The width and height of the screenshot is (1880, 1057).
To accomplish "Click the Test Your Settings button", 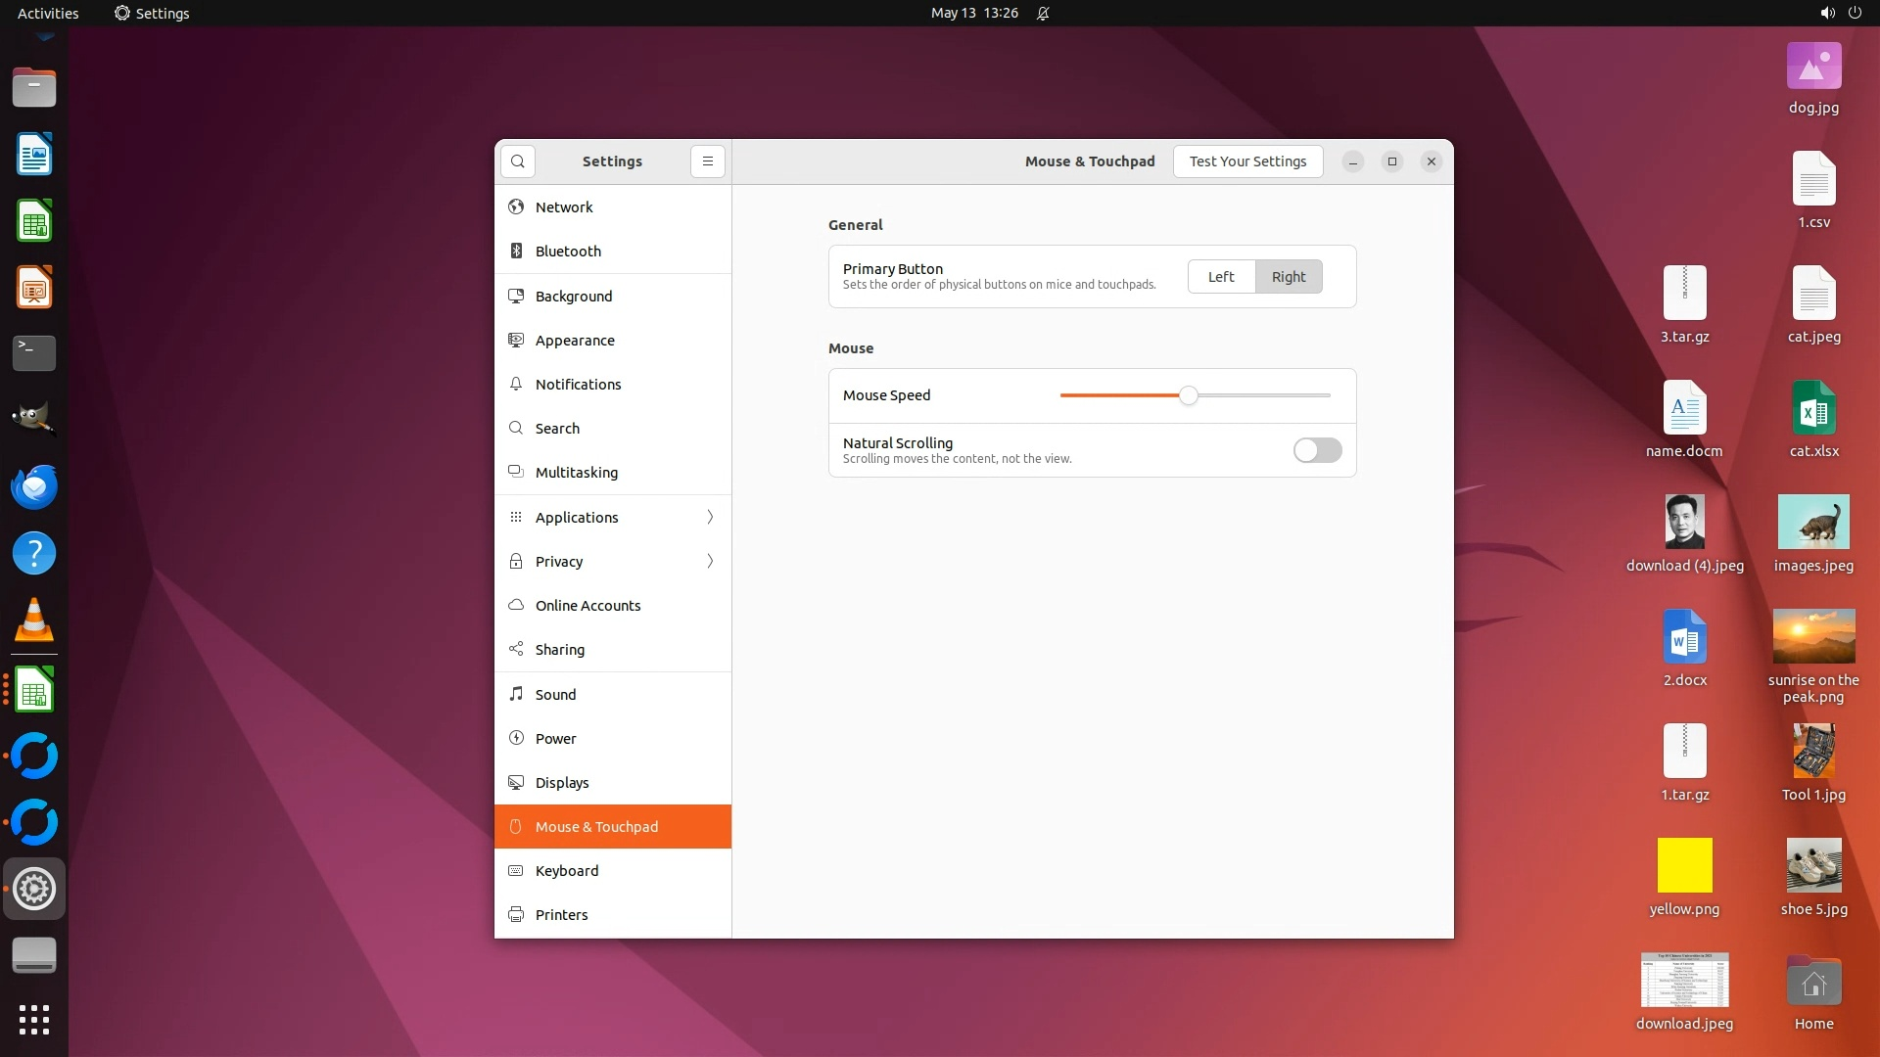I will pos(1247,161).
